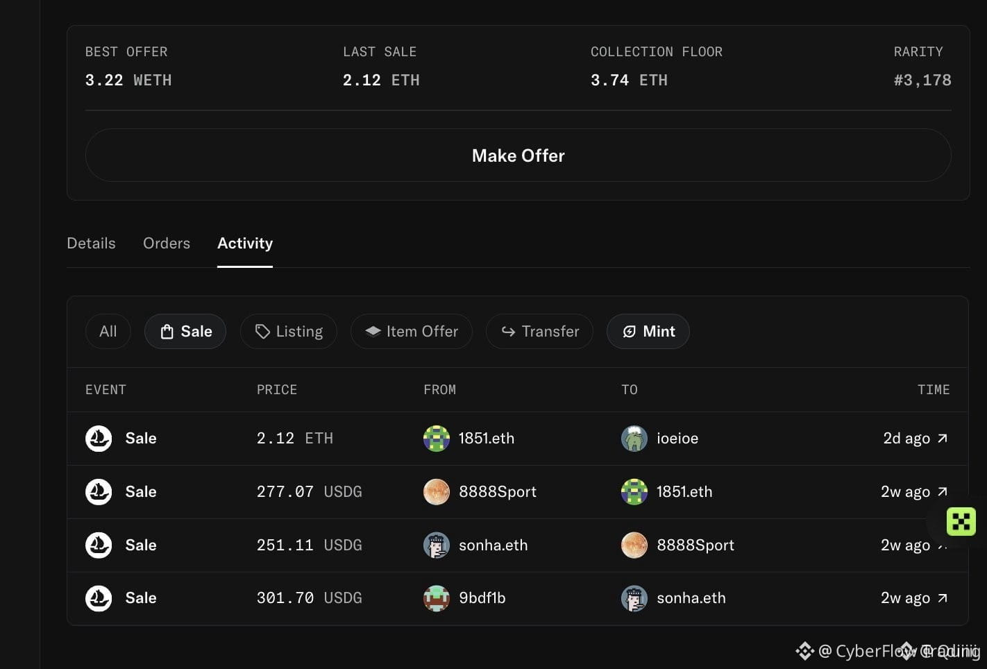Click the Make Offer button
This screenshot has width=987, height=669.
point(518,155)
